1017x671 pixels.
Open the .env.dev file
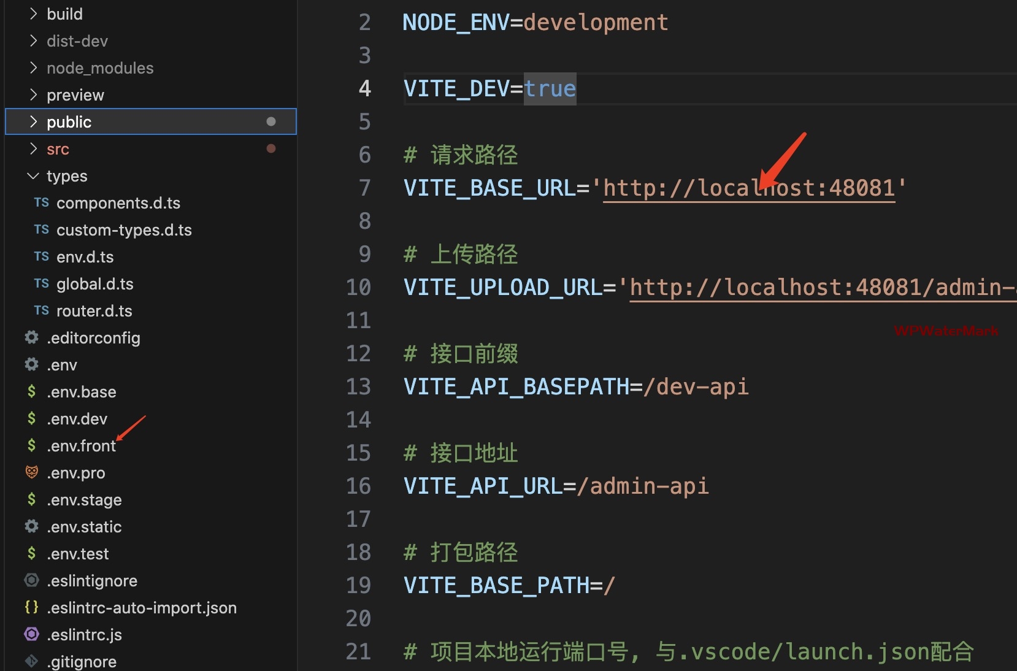click(x=77, y=419)
